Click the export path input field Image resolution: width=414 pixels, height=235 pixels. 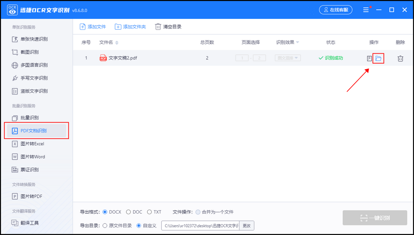(200, 226)
